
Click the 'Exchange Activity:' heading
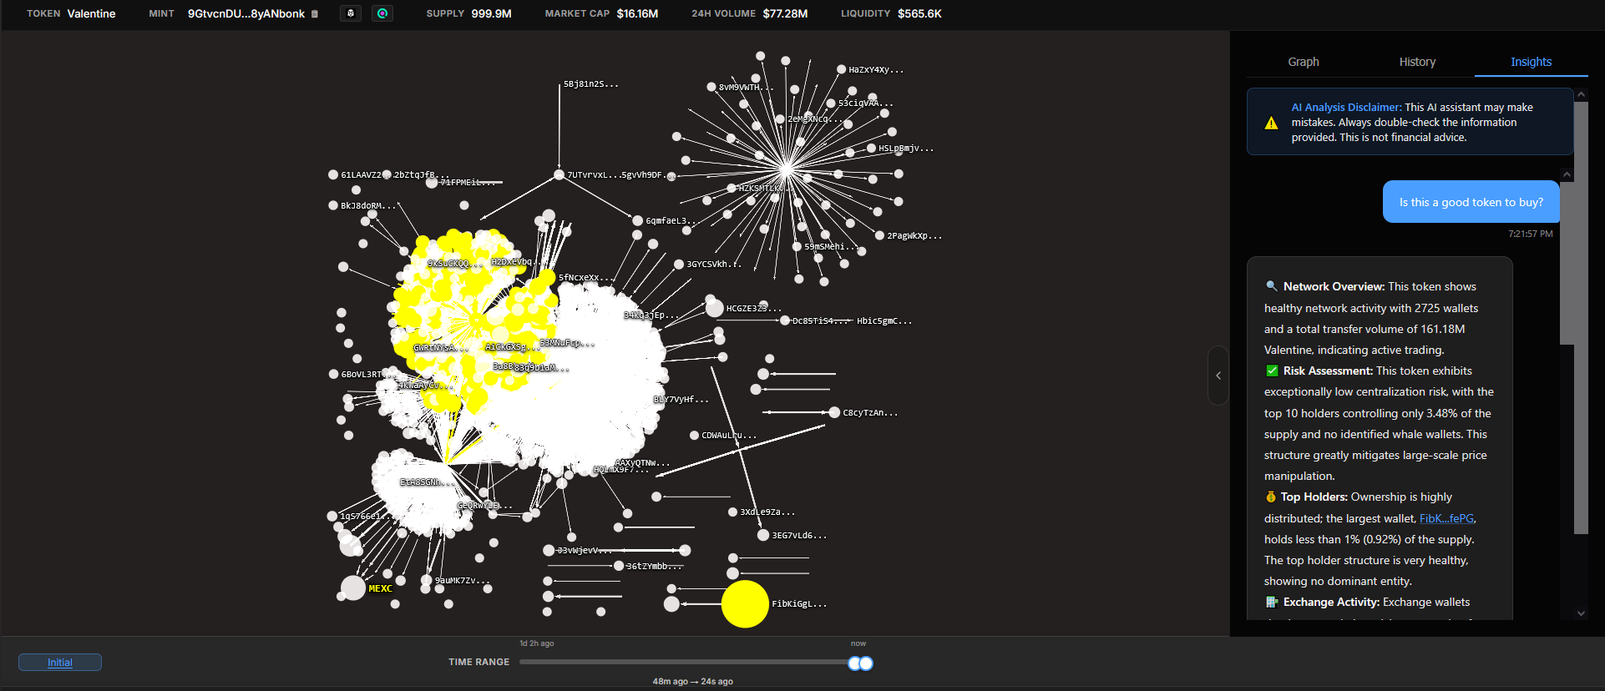[1331, 602]
